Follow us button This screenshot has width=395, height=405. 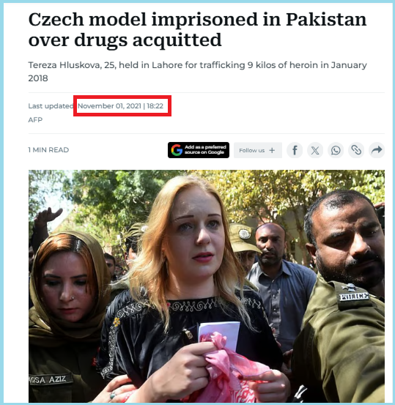click(x=258, y=150)
